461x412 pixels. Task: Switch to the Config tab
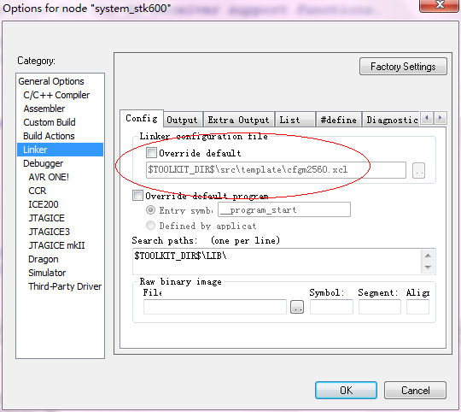[142, 118]
